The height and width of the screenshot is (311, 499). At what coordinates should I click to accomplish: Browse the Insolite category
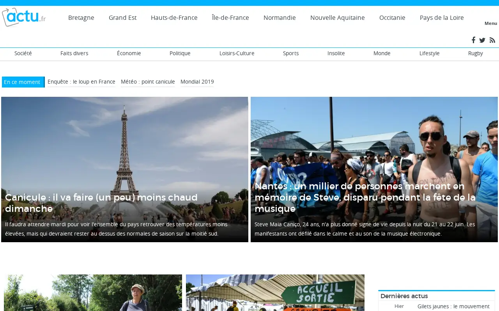336,53
